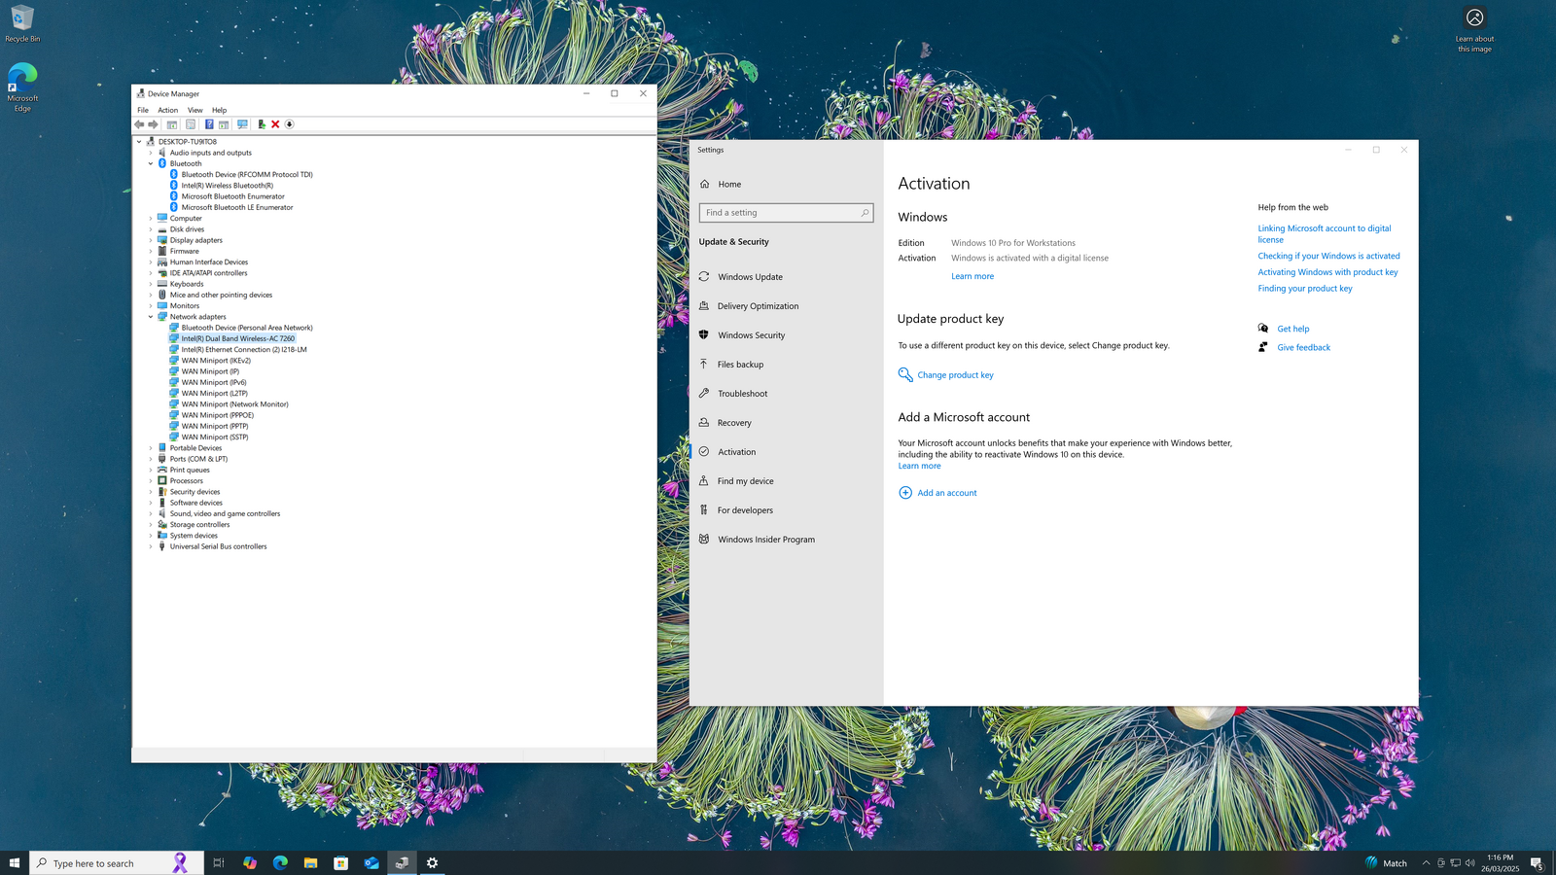Click the Change product key link
Screen dimensions: 1556x875
coord(955,375)
